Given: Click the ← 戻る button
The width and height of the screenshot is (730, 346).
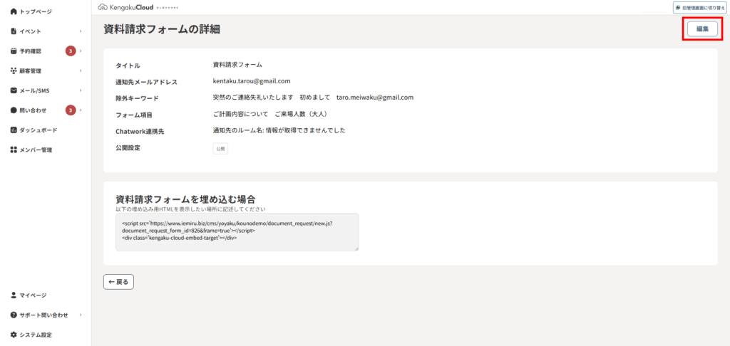Looking at the screenshot, I should (119, 282).
